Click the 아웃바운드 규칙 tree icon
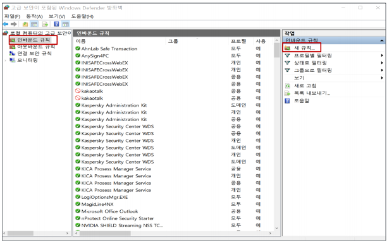387x243 pixels. click(x=13, y=47)
